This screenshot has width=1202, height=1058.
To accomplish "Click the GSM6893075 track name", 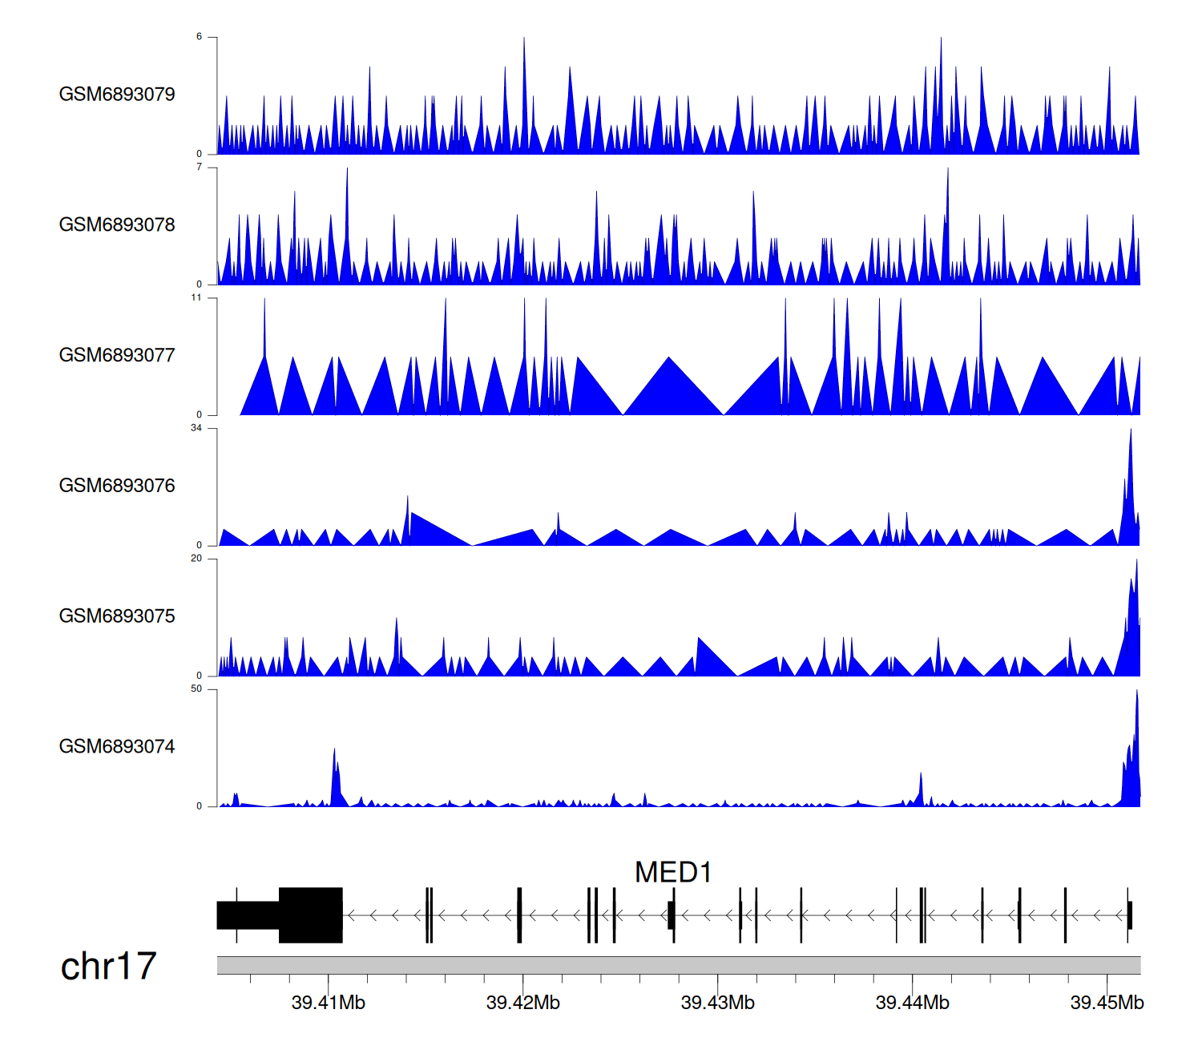I will point(117,616).
